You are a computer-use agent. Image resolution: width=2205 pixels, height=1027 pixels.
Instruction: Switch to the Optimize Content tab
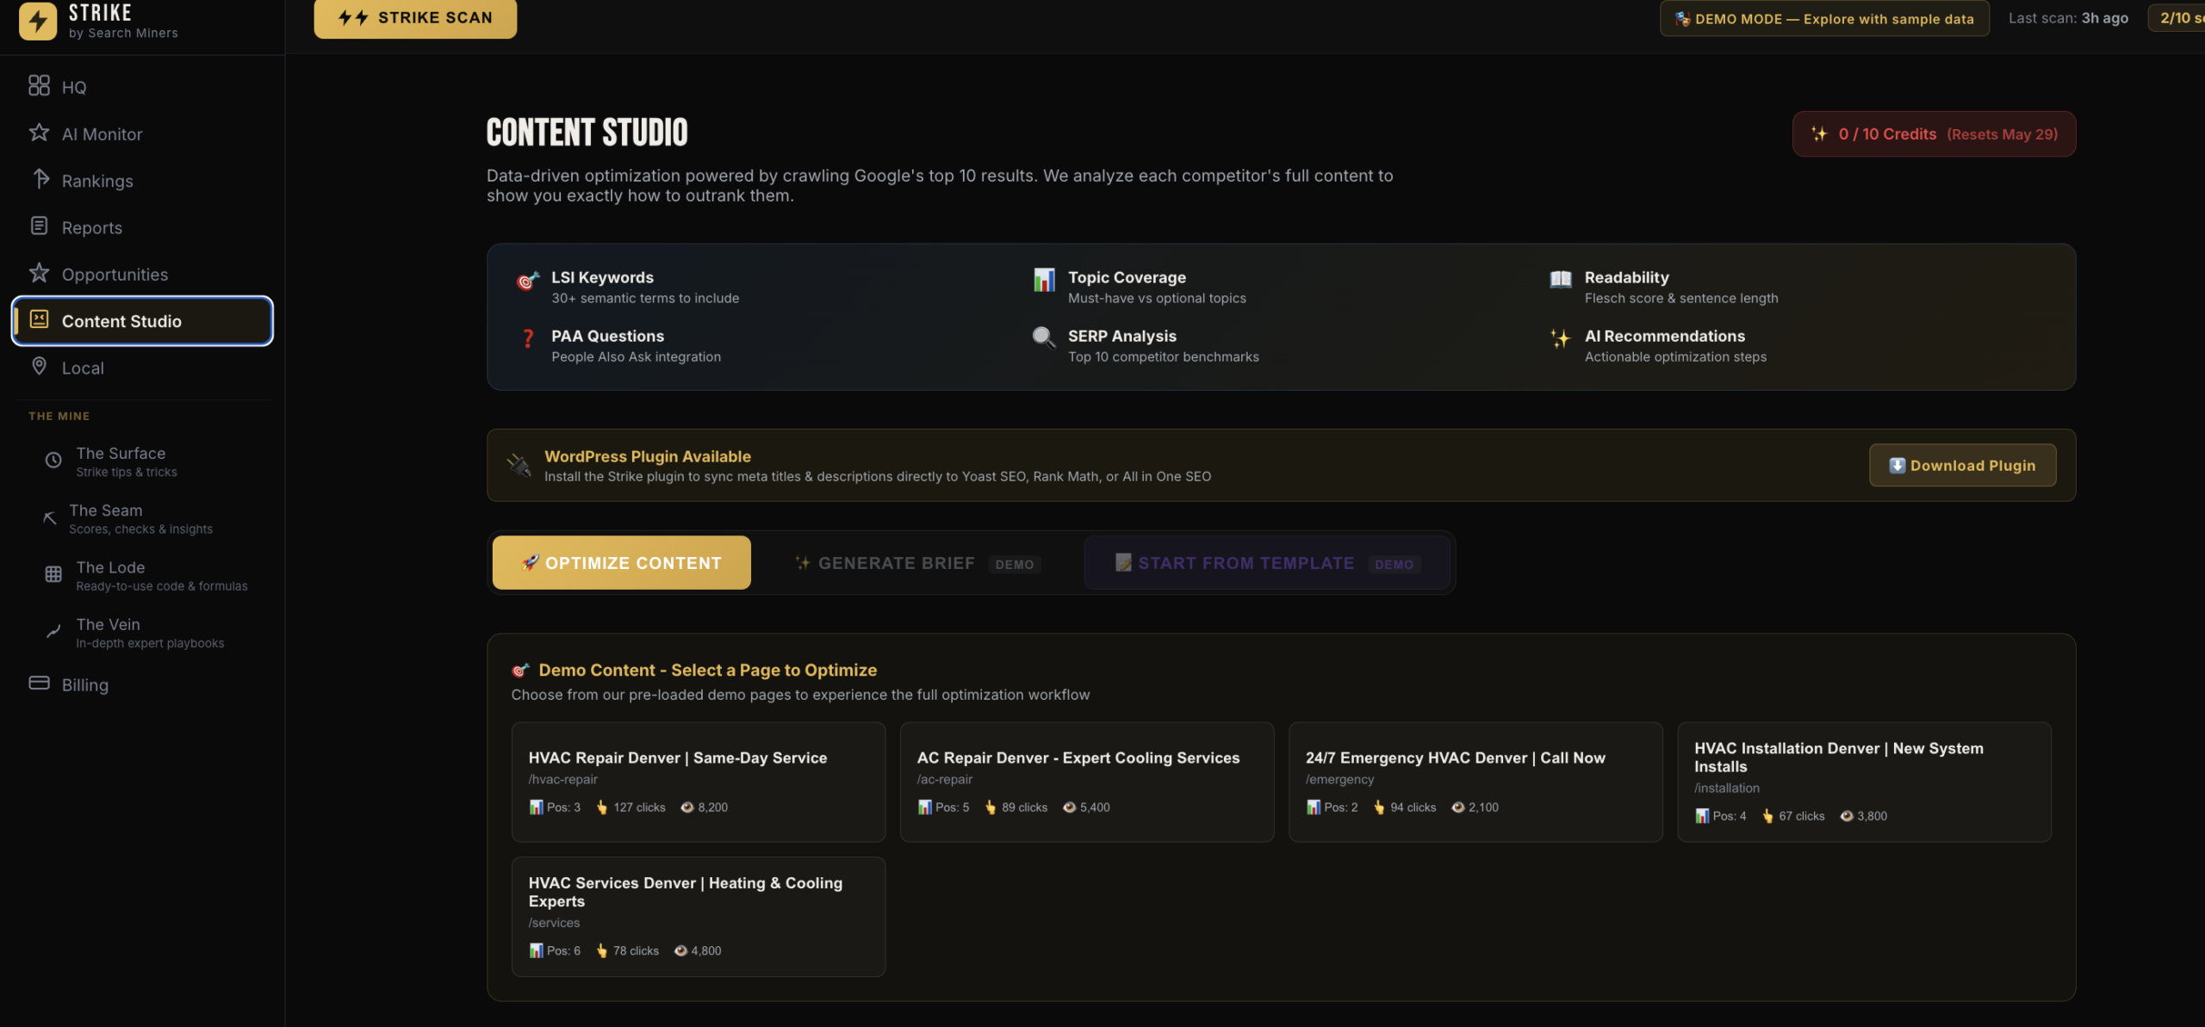tap(621, 562)
